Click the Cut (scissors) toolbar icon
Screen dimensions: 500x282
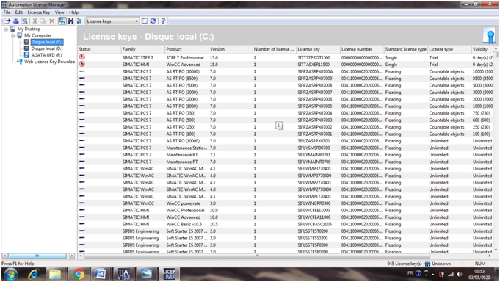(x=35, y=21)
